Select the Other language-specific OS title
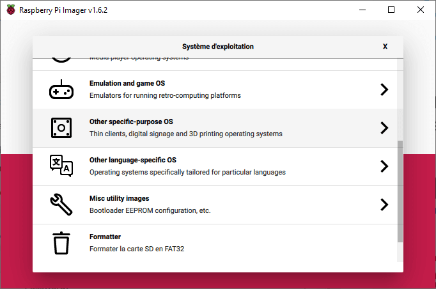The height and width of the screenshot is (289, 436). 132,160
